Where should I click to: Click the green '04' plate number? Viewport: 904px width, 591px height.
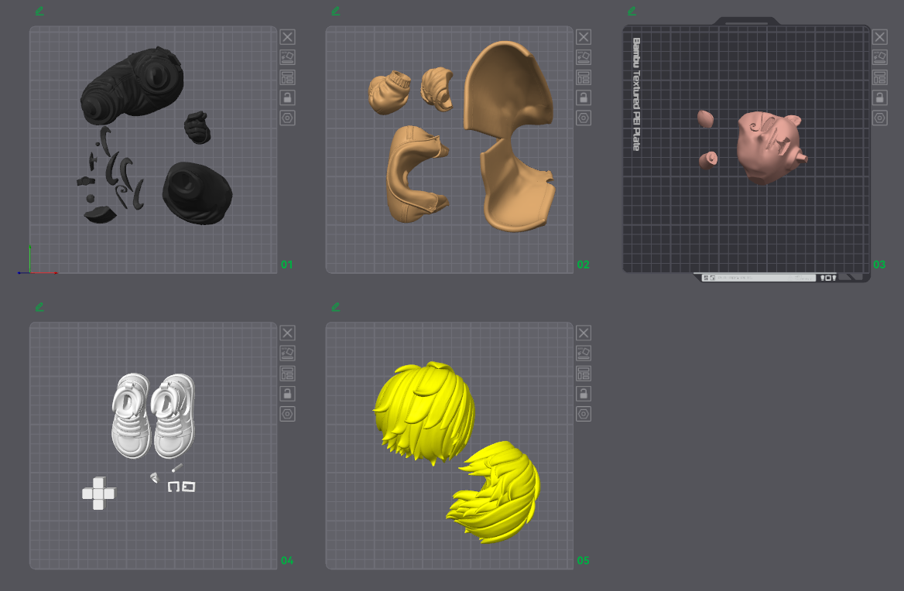click(x=286, y=561)
